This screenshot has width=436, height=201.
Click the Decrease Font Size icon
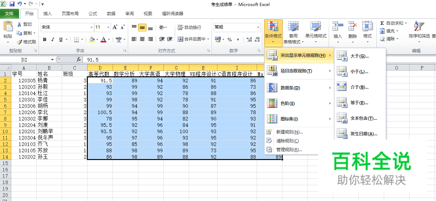[x=123, y=27]
